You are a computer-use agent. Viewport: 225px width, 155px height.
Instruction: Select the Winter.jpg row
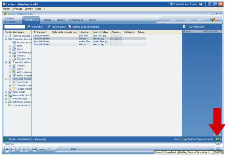pos(89,44)
